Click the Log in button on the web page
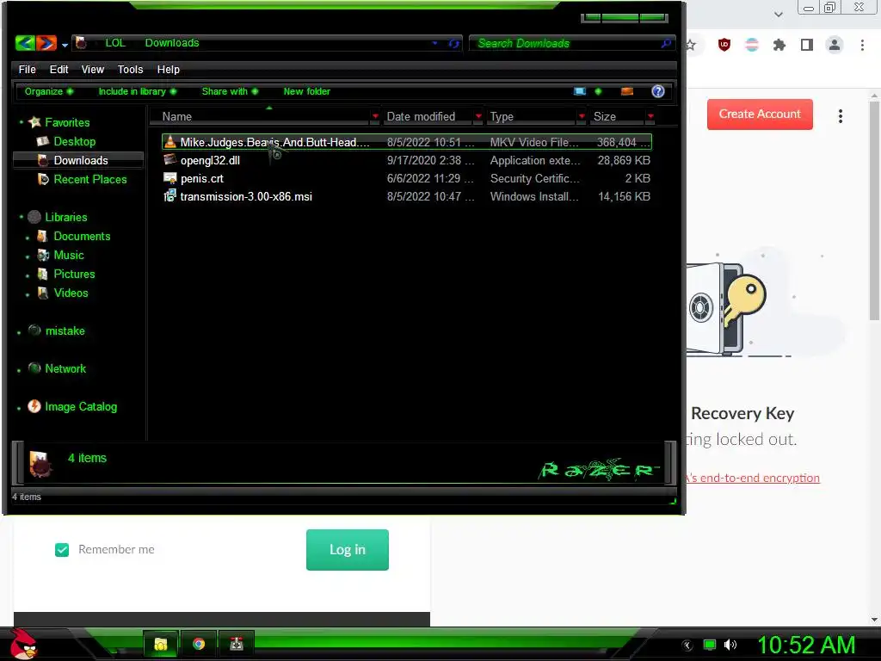881x661 pixels. coord(348,550)
